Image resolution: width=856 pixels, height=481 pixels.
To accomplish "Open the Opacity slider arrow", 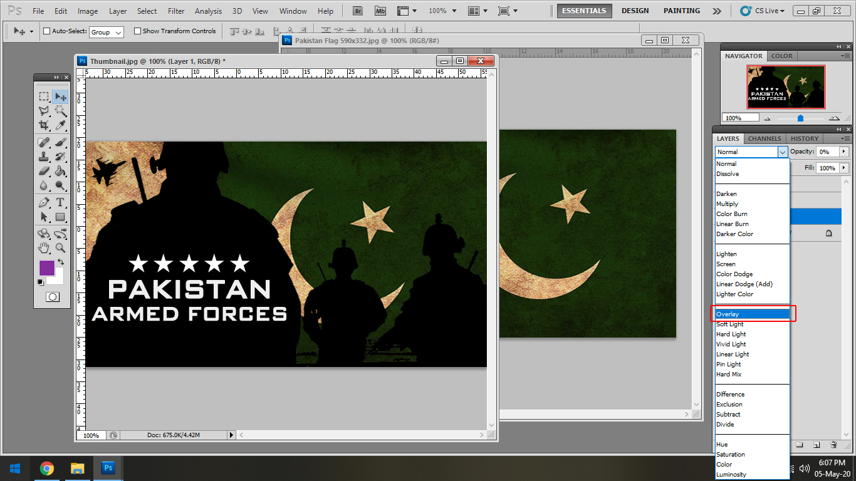I will pyautogui.click(x=843, y=152).
